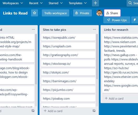
Task: Open the Power-Ups menu
Action: (117, 20)
